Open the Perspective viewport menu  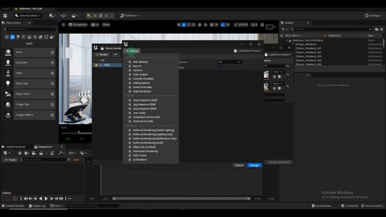[78, 25]
